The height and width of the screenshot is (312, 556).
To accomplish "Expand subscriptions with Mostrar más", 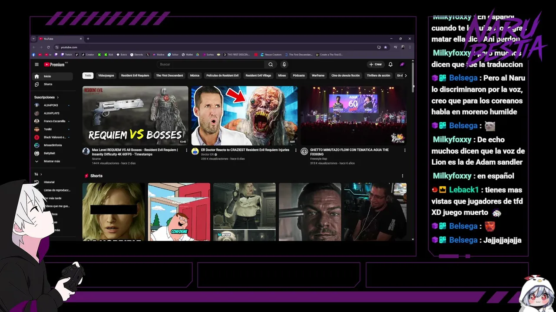I will (x=53, y=161).
